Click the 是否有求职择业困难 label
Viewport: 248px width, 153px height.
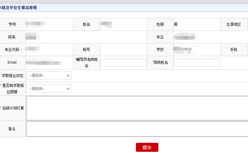tap(12, 89)
